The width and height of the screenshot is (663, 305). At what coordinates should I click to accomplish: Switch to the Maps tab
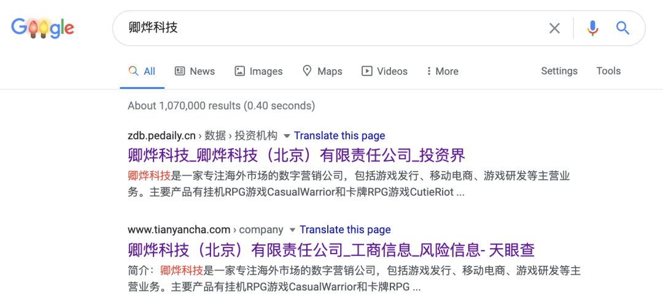point(323,71)
